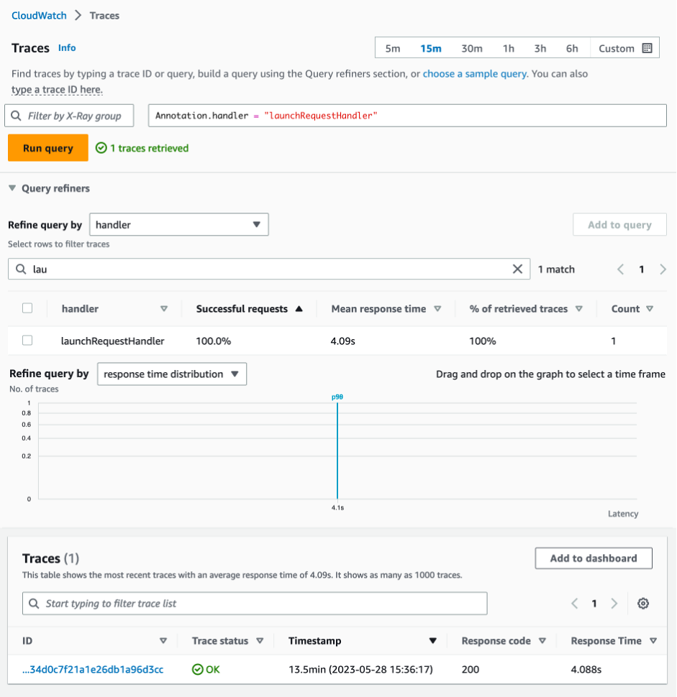
Task: Focus the Filter by X-Ray group field
Action: pyautogui.click(x=70, y=116)
